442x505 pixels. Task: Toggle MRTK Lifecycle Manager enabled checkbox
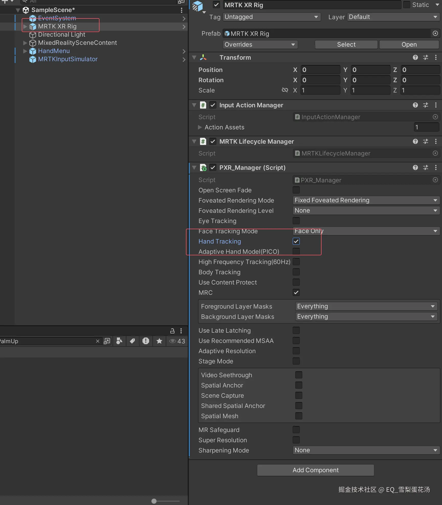213,141
